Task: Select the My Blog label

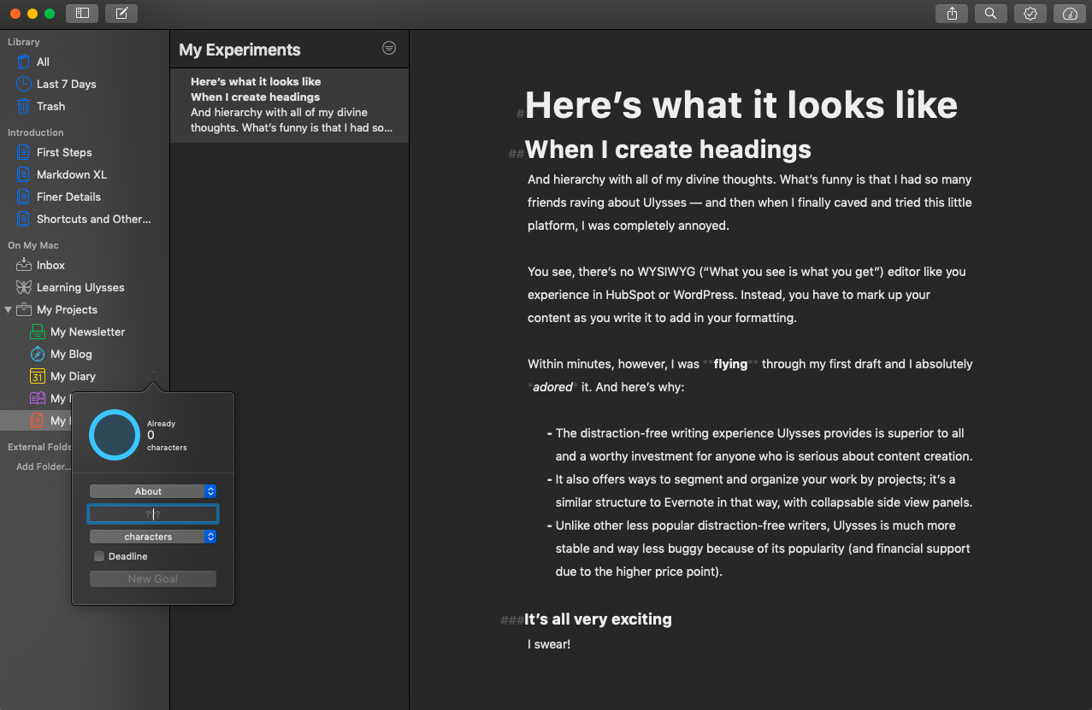Action: coord(71,354)
